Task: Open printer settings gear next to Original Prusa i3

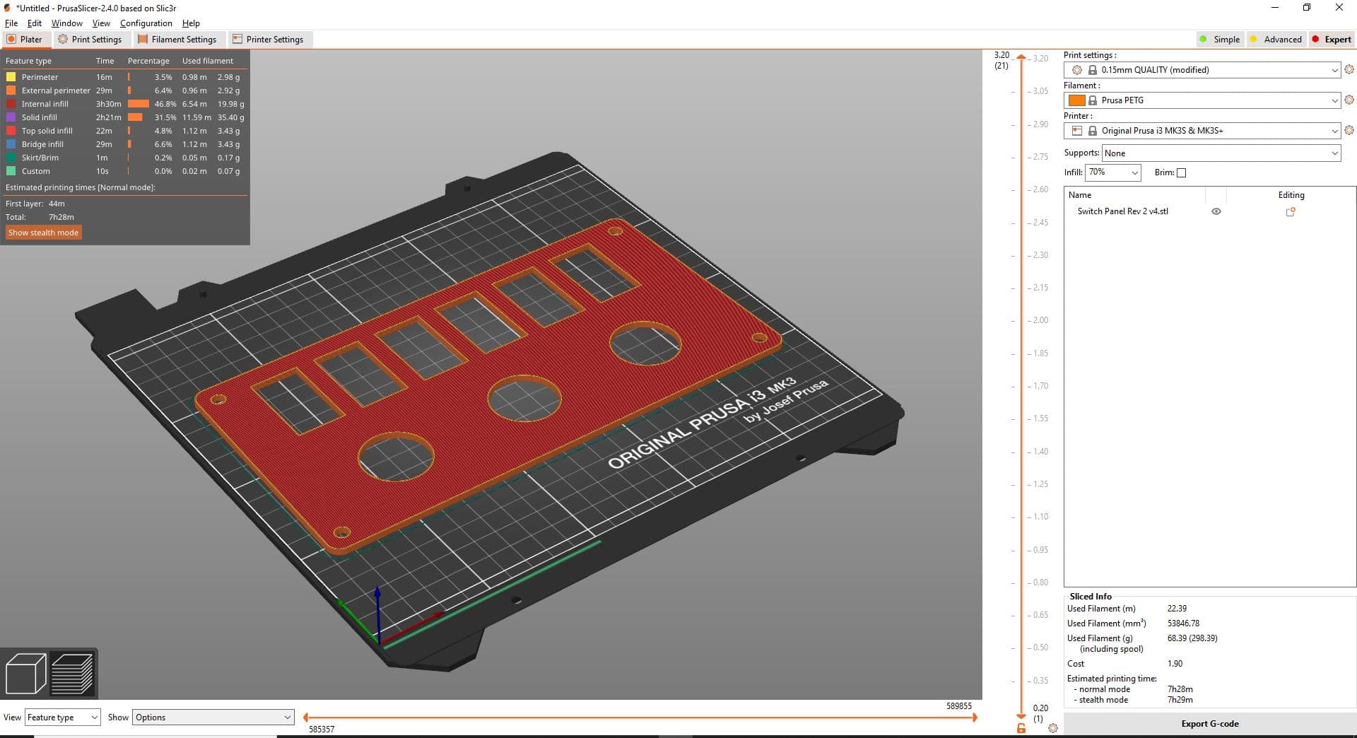Action: [1349, 130]
